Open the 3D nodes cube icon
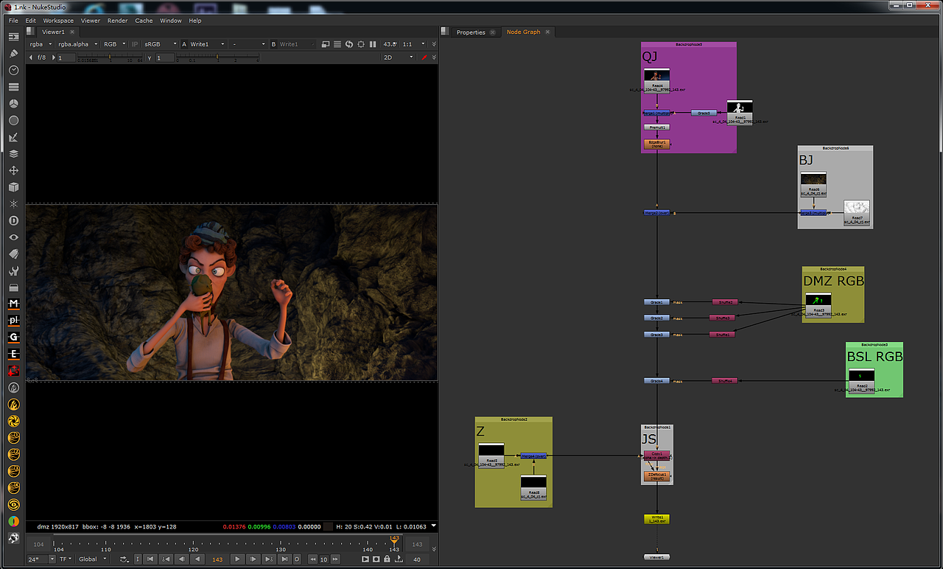Screen dimensions: 943x569 click(x=13, y=187)
